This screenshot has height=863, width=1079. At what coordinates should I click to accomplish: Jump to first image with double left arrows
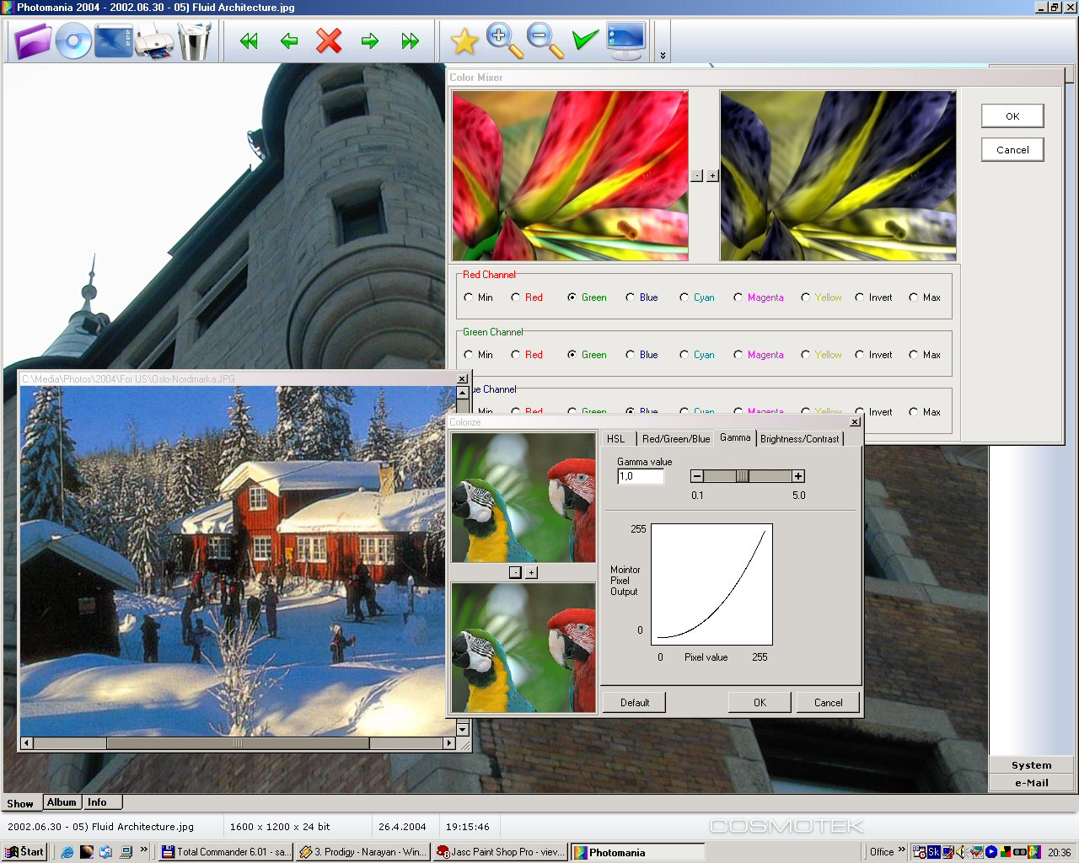point(249,40)
